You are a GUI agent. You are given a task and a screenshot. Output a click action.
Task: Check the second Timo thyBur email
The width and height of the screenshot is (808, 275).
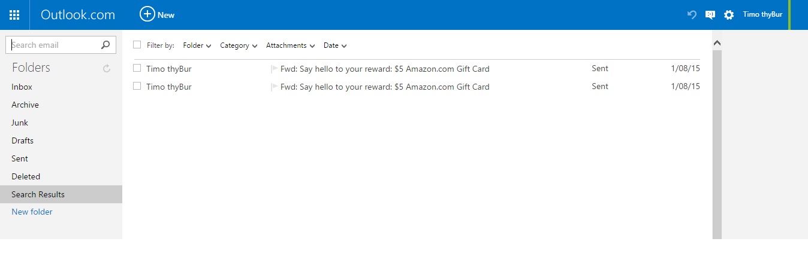point(137,87)
